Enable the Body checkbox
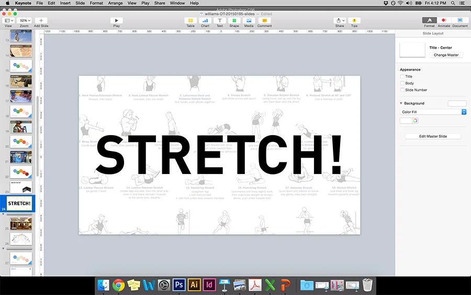The image size is (471, 295). pyautogui.click(x=402, y=83)
